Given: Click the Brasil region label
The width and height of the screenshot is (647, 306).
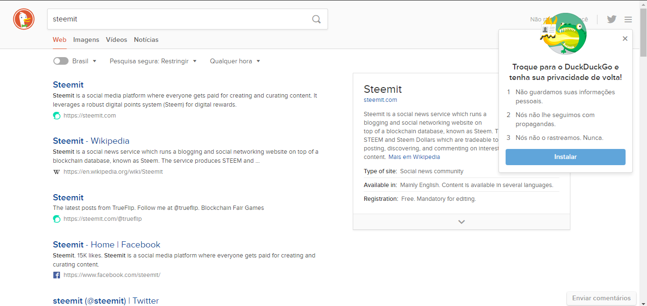Looking at the screenshot, I should (x=80, y=61).
